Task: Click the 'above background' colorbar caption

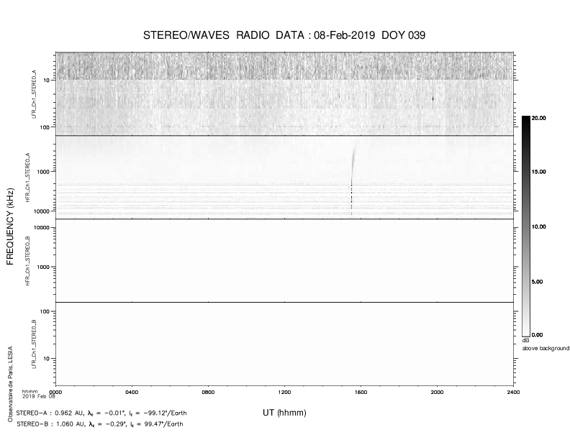Action: 546,349
